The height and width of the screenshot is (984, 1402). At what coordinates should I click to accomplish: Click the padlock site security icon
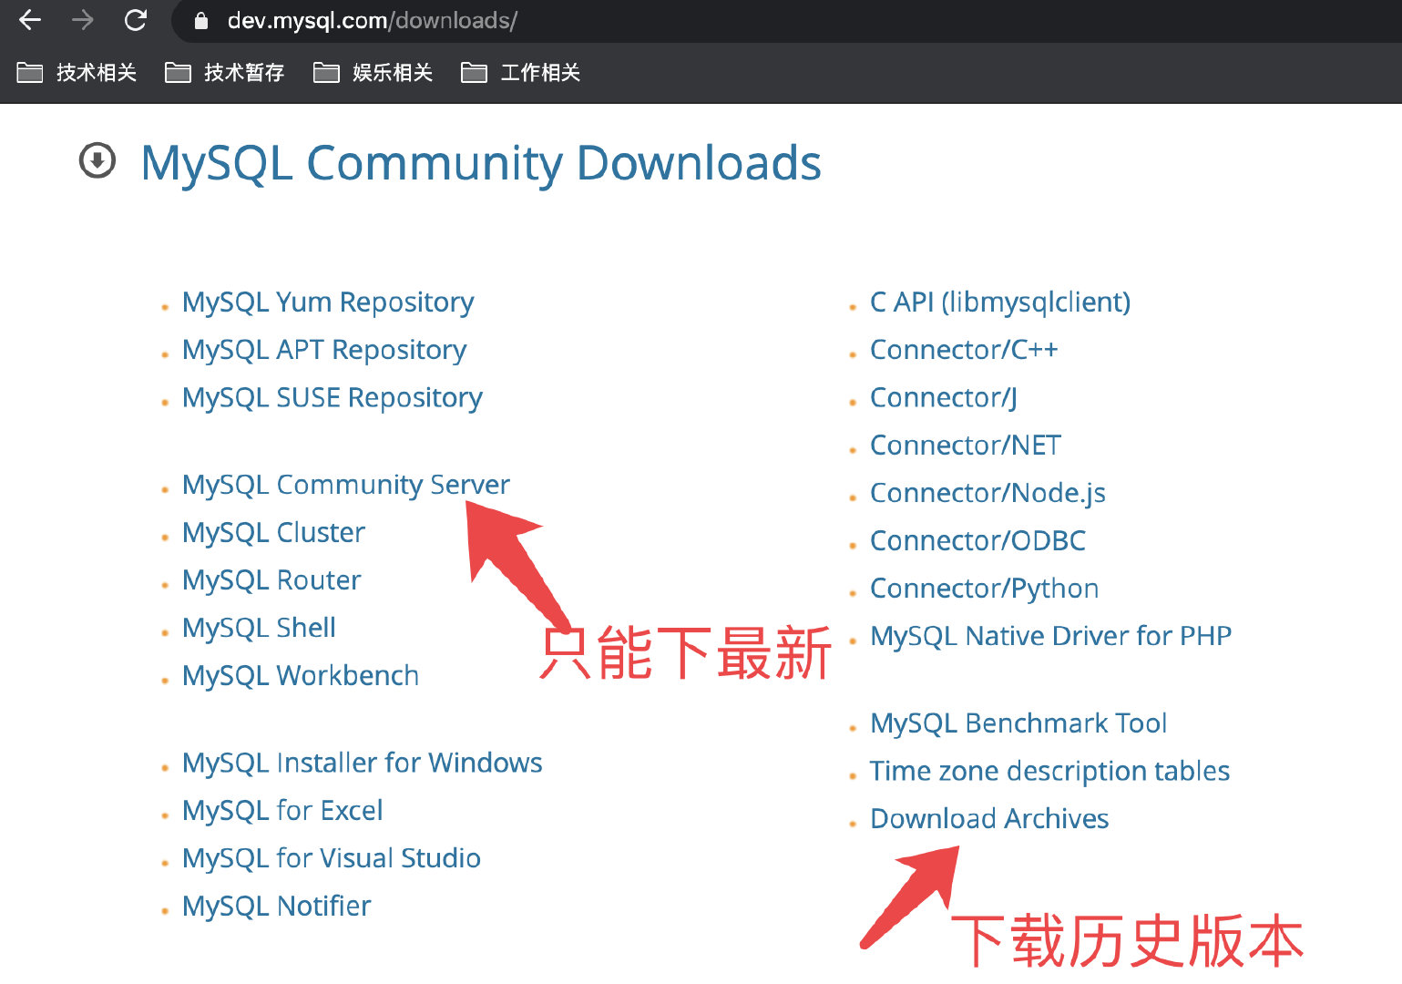click(201, 21)
